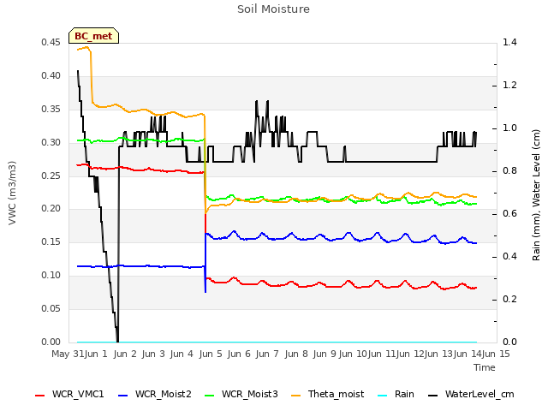This screenshot has height=411, width=548.
Task: Click the VWC (m3/m3) axis title
Action: coord(12,193)
